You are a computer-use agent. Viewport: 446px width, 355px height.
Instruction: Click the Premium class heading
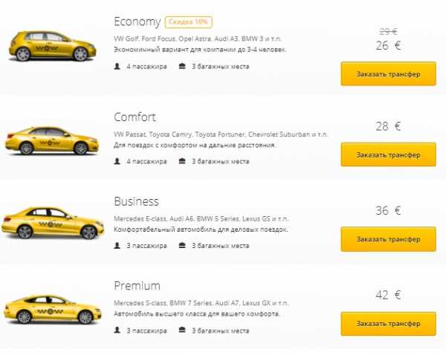coord(137,286)
